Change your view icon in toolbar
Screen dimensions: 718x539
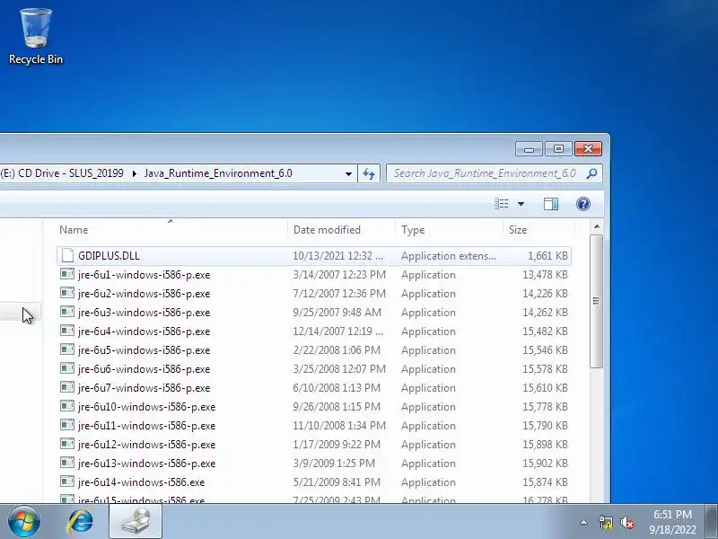pos(502,204)
